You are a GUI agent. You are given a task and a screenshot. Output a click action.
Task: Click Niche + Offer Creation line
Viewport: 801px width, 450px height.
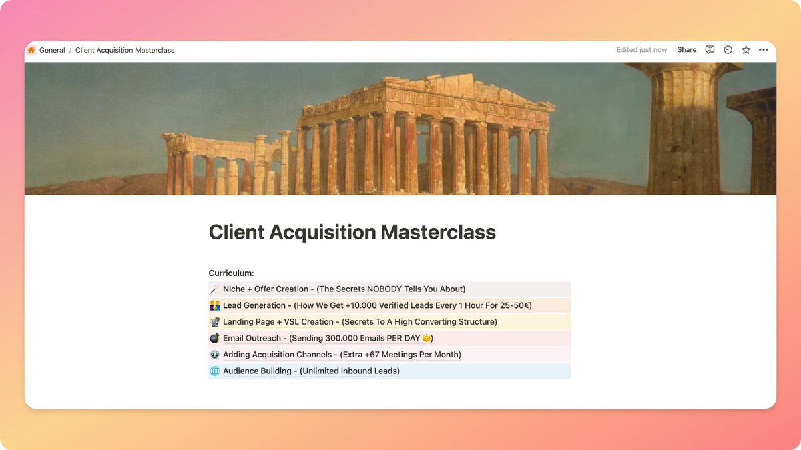344,289
